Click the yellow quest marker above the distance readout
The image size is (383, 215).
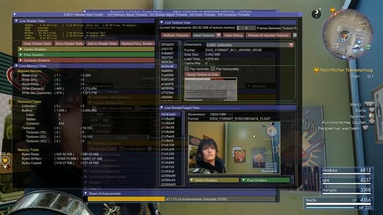[x=5, y=161]
